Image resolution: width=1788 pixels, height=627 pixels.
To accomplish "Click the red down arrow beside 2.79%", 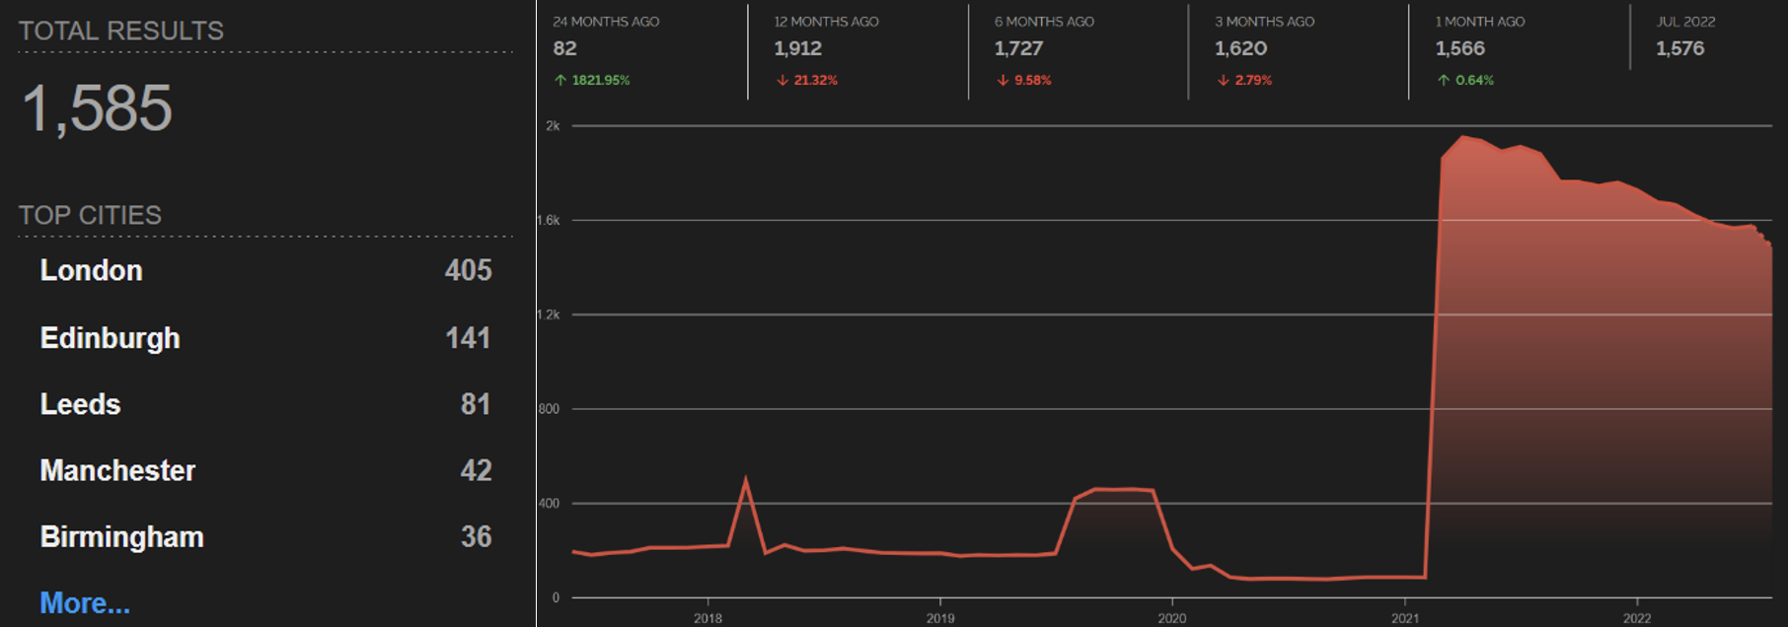I will tap(1224, 80).
